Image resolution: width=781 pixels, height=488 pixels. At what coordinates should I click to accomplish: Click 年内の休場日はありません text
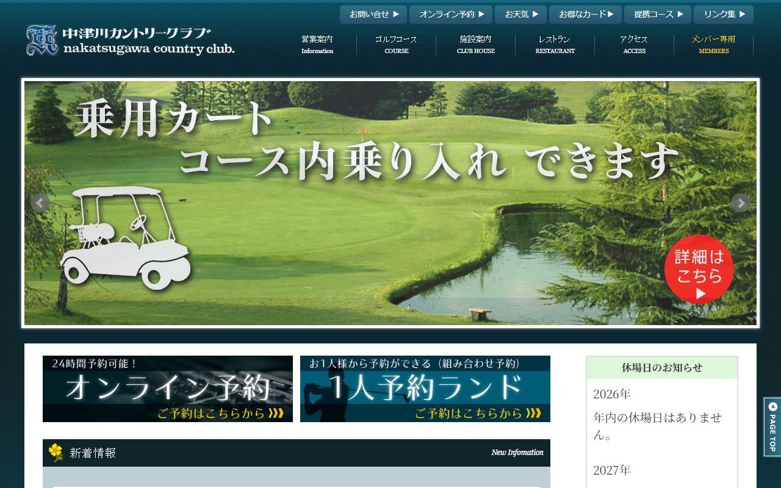(x=658, y=426)
